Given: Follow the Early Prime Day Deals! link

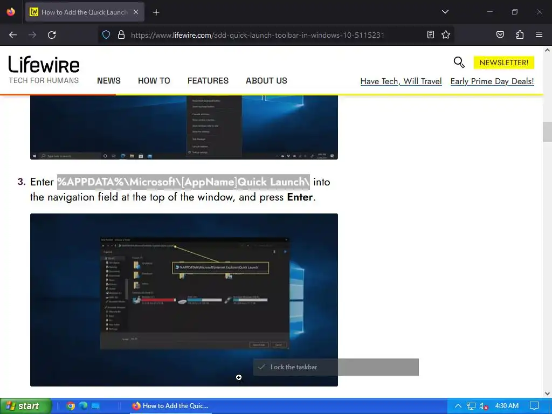Looking at the screenshot, I should [492, 81].
